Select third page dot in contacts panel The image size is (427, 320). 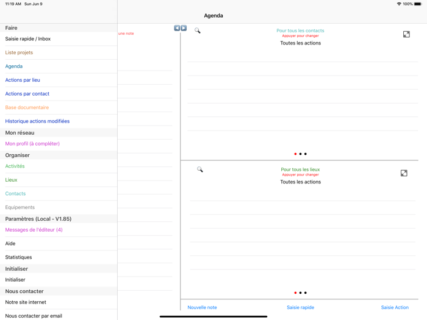(306, 154)
